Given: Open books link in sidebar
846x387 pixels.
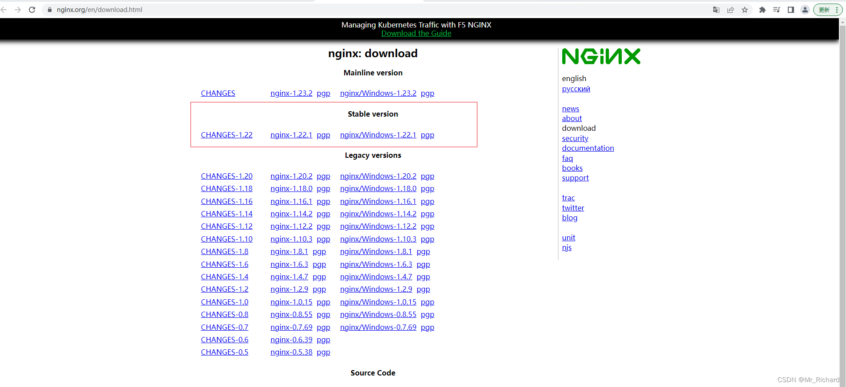Looking at the screenshot, I should (x=572, y=168).
